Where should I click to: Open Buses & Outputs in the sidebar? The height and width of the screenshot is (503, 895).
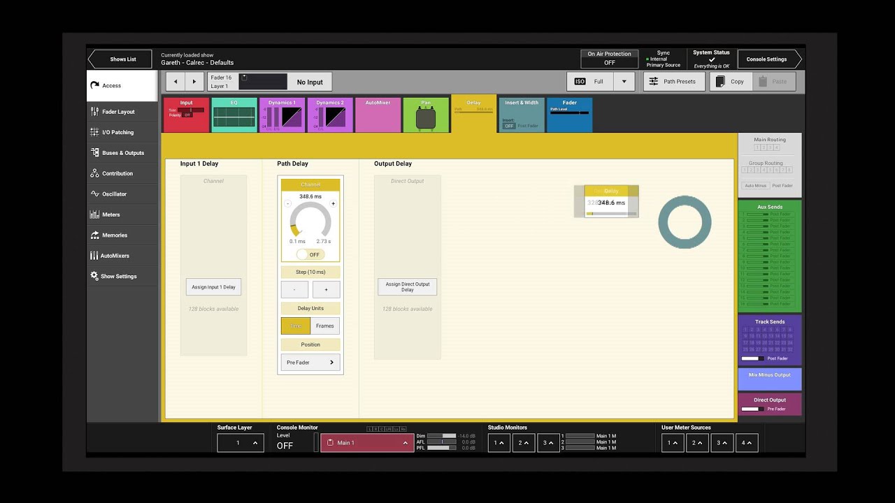tap(122, 153)
